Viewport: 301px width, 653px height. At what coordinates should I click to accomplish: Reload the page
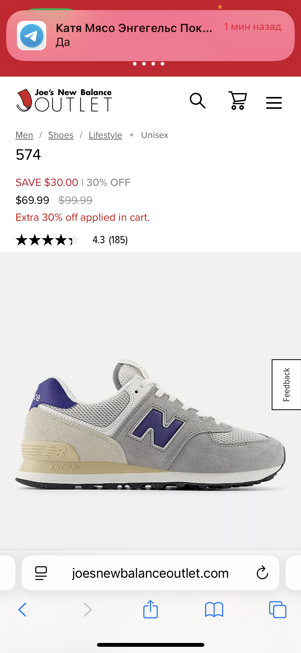[x=262, y=573]
